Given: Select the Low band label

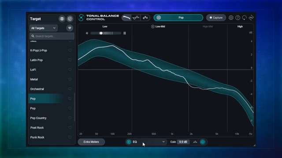Looking at the screenshot, I should (105, 26).
